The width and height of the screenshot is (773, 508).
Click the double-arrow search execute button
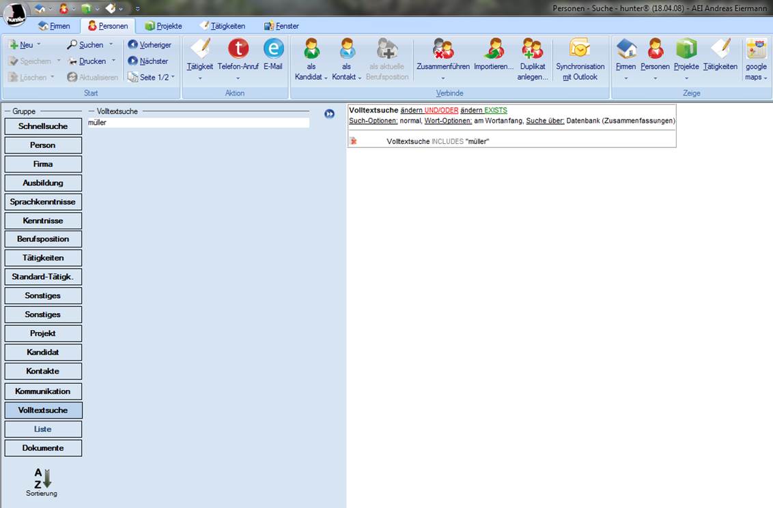[329, 114]
